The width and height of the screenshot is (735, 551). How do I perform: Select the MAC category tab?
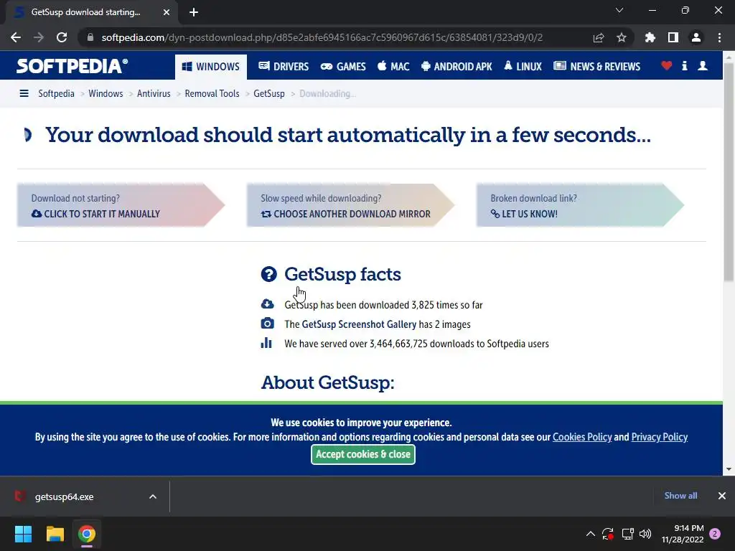(393, 67)
